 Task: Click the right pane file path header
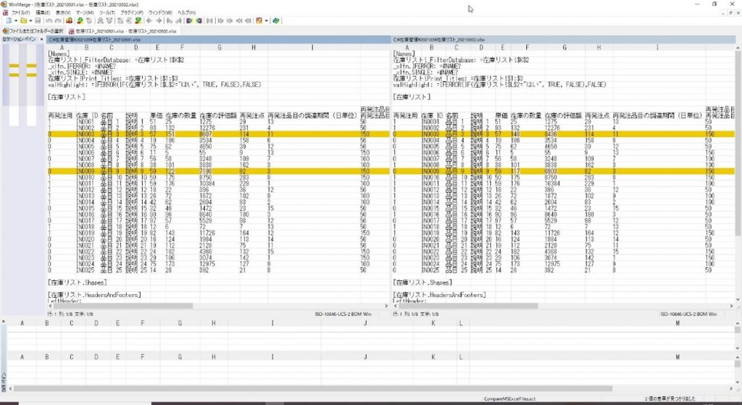(x=563, y=40)
